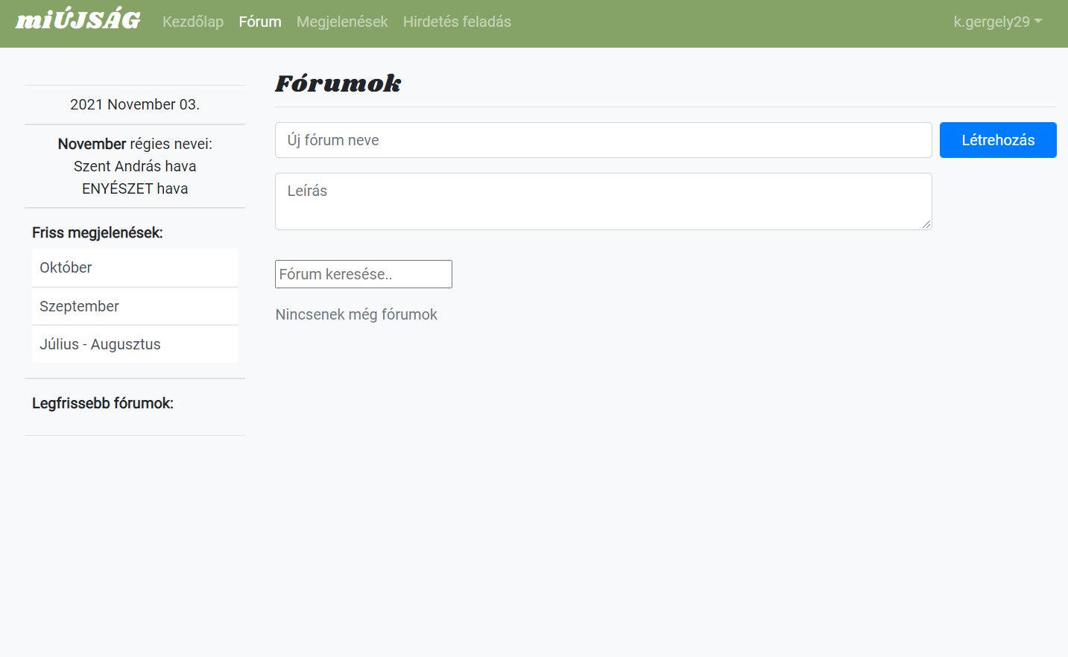The width and height of the screenshot is (1068, 657).
Task: Click the 2021 November 03. date text
Action: [135, 104]
